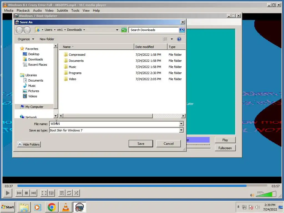Go back in Save As dialog

(19, 30)
